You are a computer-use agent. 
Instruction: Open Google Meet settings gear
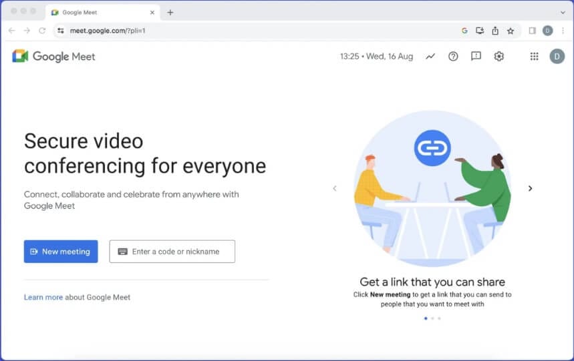pos(498,56)
